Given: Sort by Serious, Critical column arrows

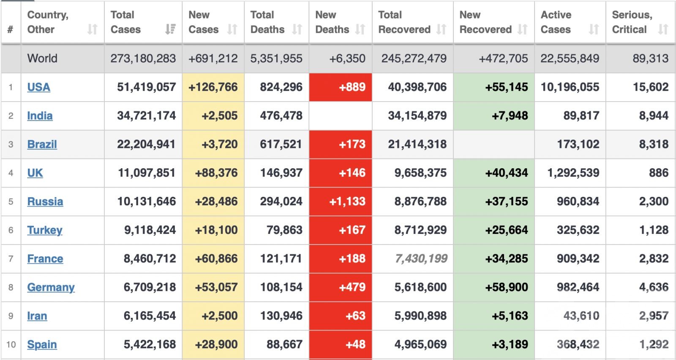Looking at the screenshot, I should coord(663,30).
